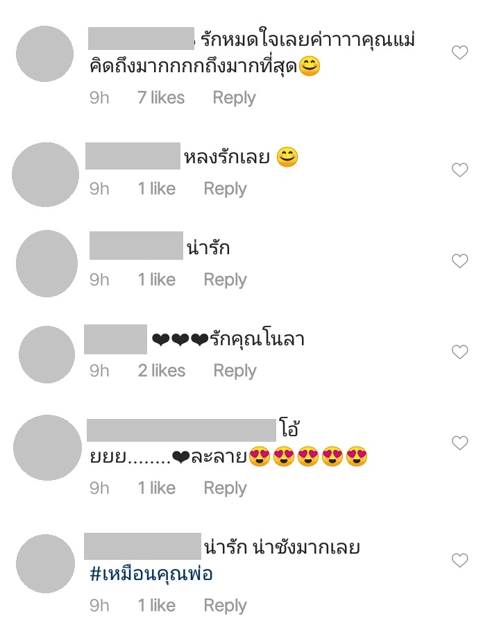View '1 like' on 'ละลาย' comment
Viewport: 499px width, 637px height.
point(157,488)
